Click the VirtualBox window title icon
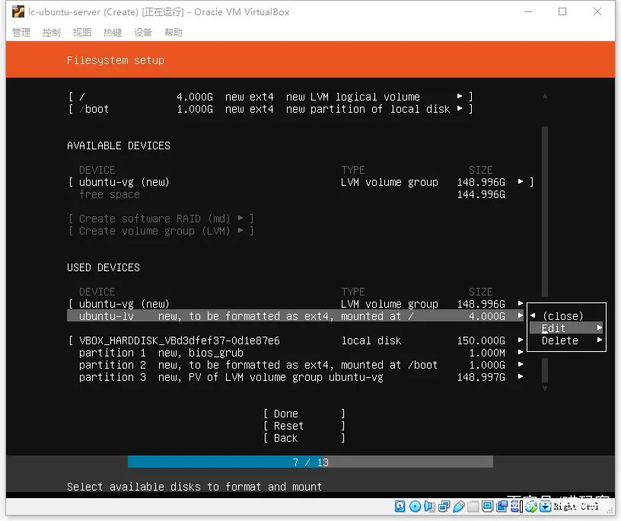The width and height of the screenshot is (621, 521). pyautogui.click(x=18, y=12)
